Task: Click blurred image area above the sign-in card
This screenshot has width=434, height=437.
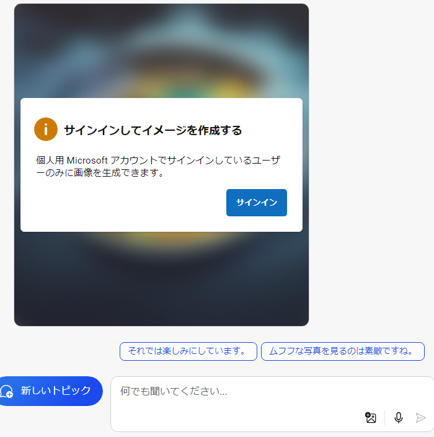Action: point(161,50)
